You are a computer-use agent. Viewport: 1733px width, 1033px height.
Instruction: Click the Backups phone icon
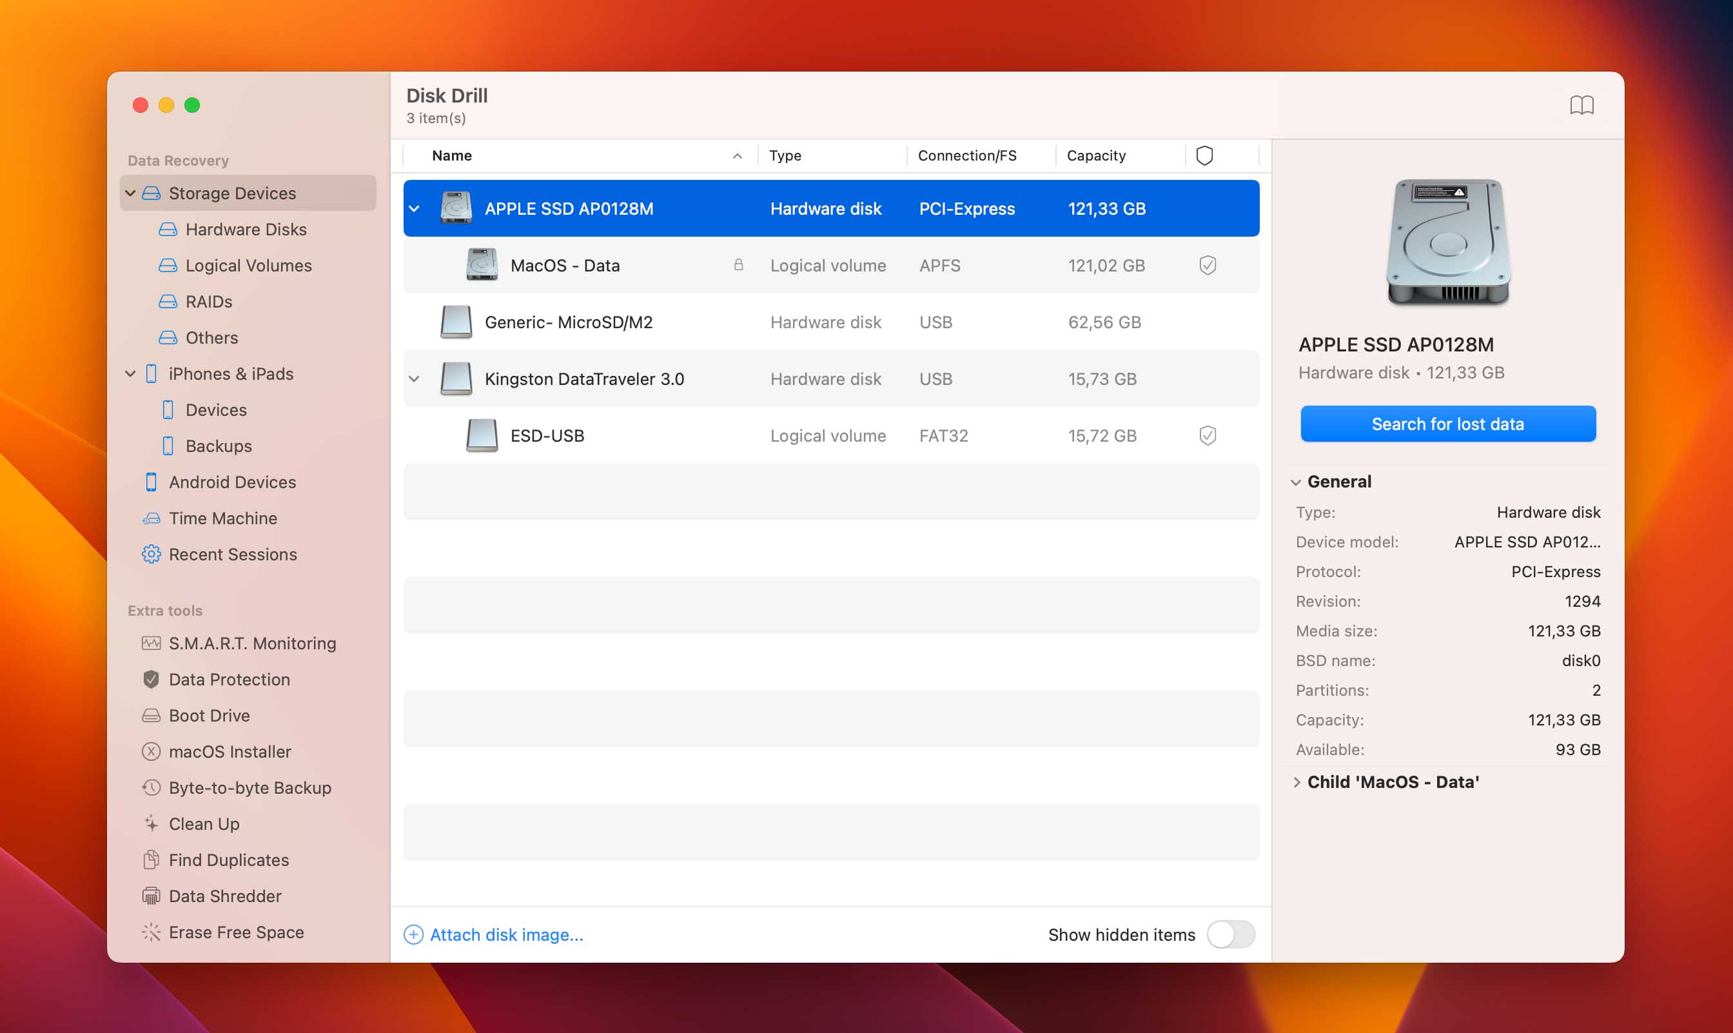[168, 446]
